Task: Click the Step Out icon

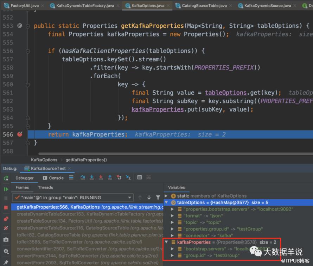Action: [110, 177]
